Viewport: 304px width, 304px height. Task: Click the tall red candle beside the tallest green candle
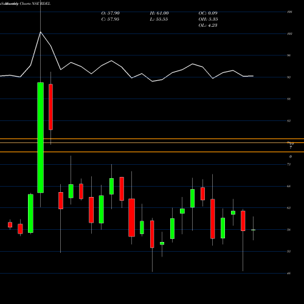(50, 107)
